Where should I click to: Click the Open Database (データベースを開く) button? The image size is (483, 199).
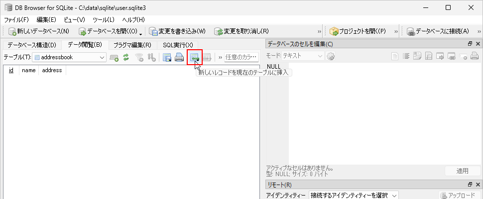pos(108,31)
